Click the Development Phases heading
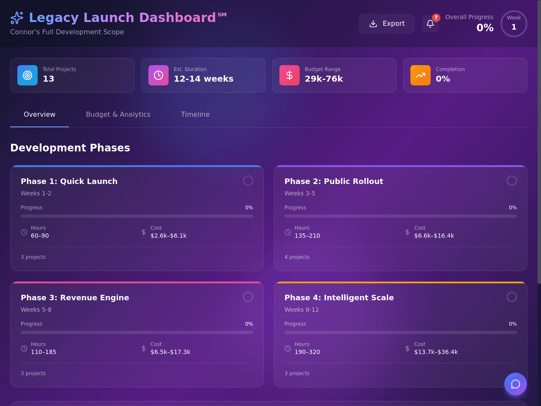Image resolution: width=541 pixels, height=406 pixels. point(70,148)
